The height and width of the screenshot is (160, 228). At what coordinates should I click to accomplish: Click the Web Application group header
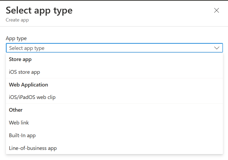pyautogui.click(x=28, y=85)
